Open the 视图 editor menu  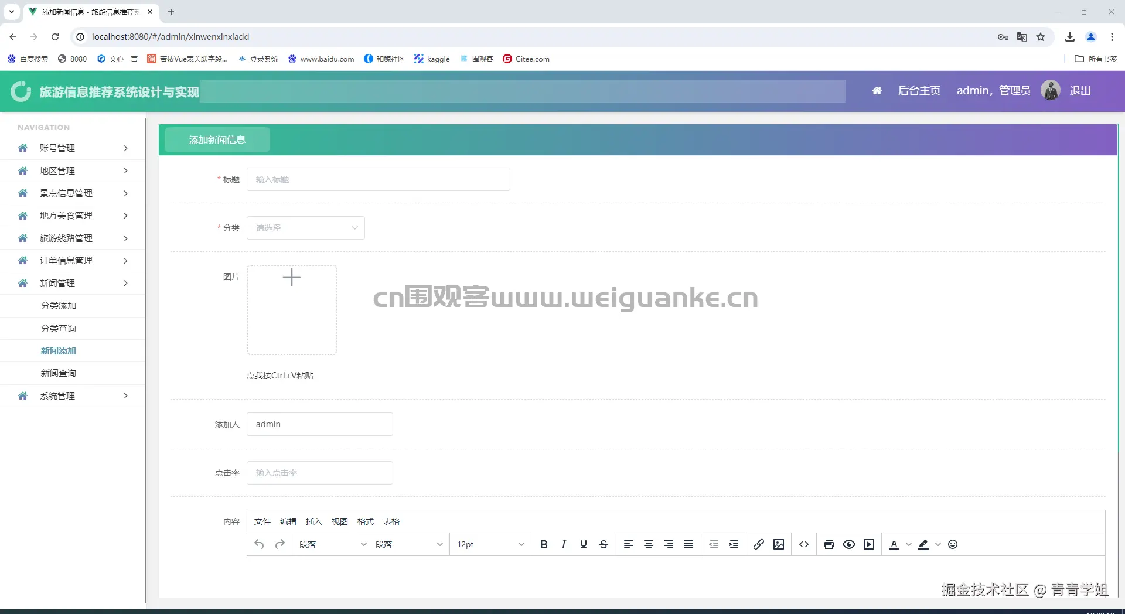point(340,521)
